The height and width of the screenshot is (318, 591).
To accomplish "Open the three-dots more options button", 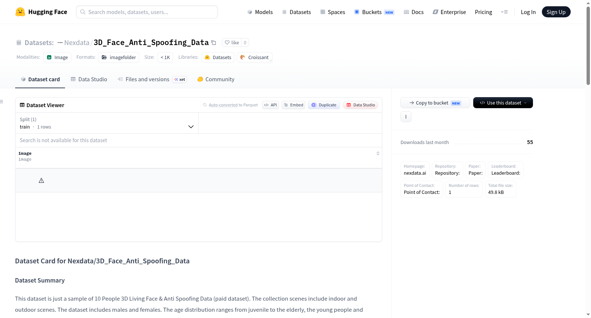I will 406,117.
